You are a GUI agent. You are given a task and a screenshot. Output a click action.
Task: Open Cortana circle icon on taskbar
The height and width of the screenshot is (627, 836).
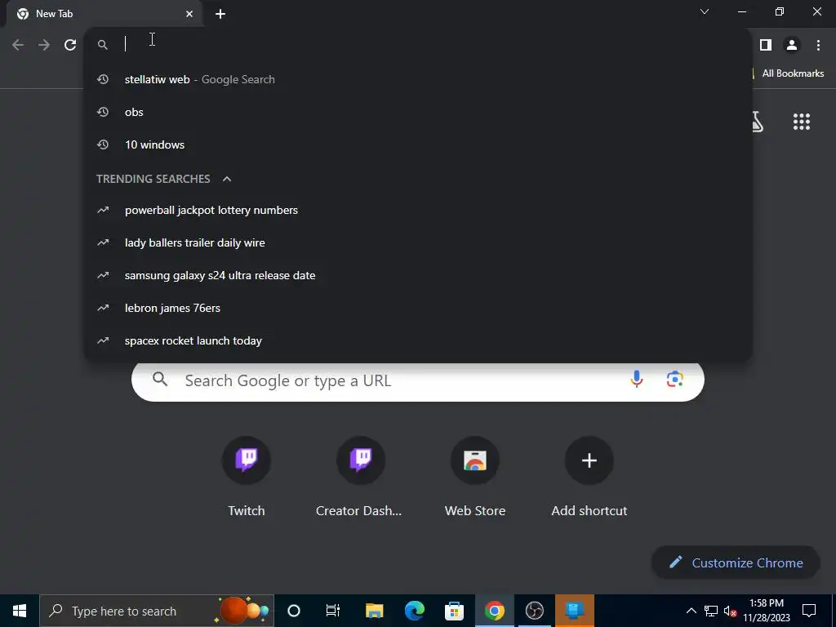294,611
